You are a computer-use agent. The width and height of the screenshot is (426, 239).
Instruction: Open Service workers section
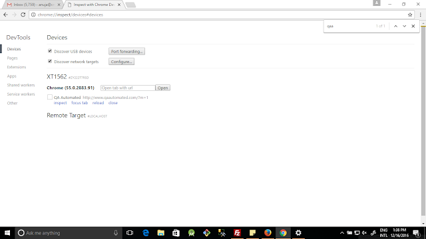[x=21, y=94]
